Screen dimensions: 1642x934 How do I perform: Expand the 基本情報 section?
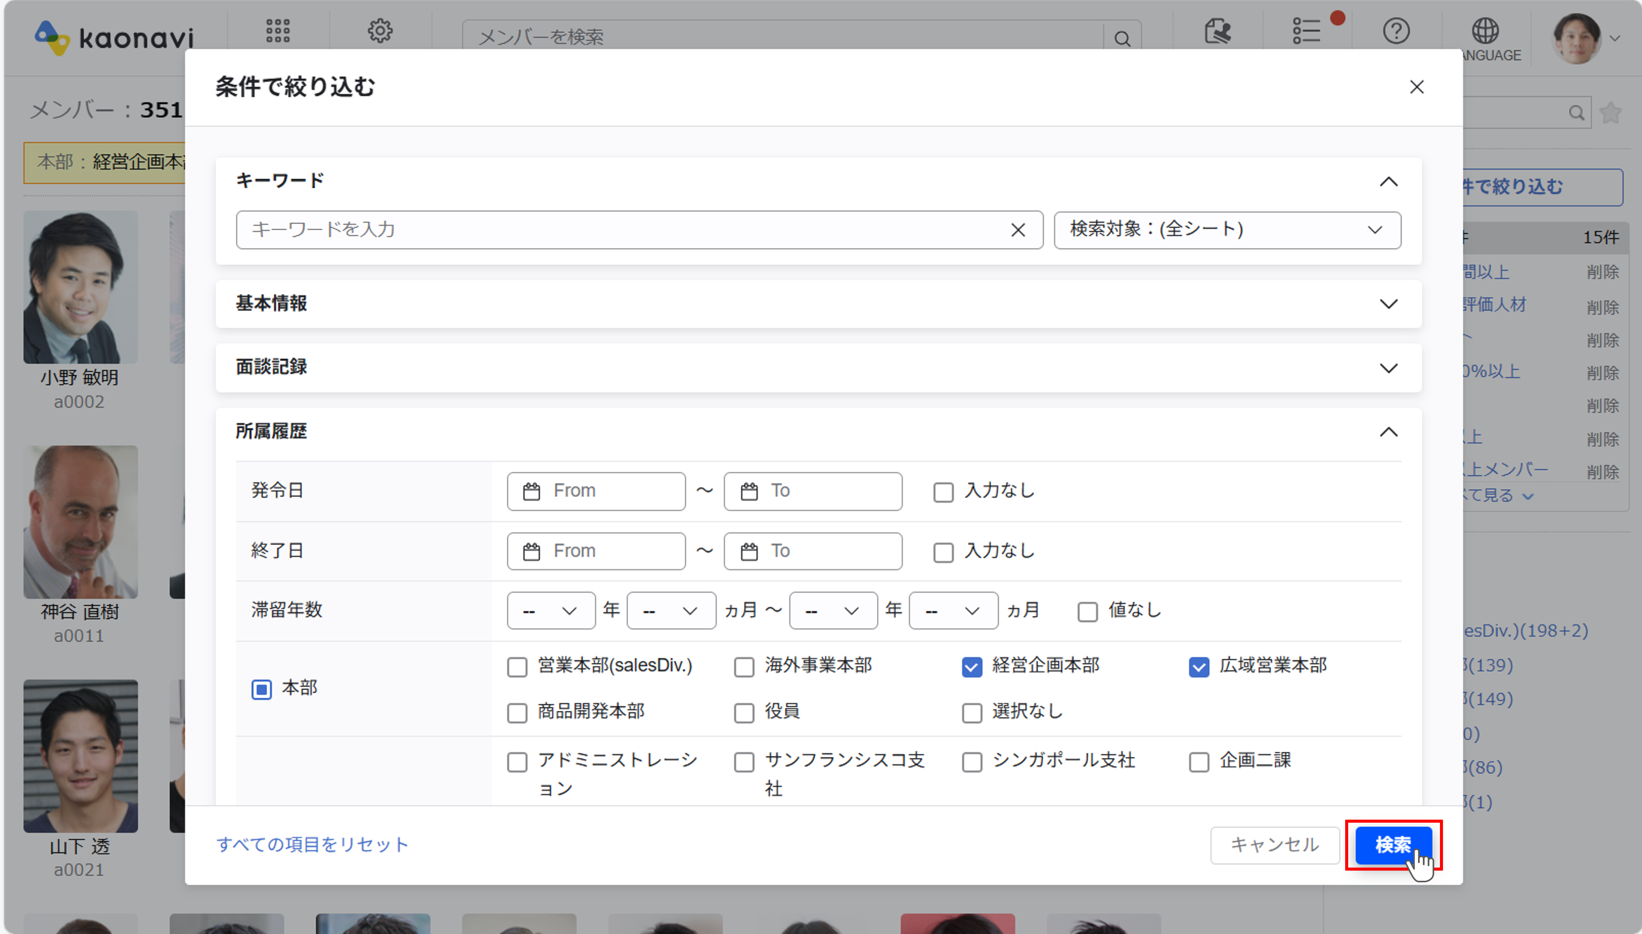pyautogui.click(x=1388, y=303)
